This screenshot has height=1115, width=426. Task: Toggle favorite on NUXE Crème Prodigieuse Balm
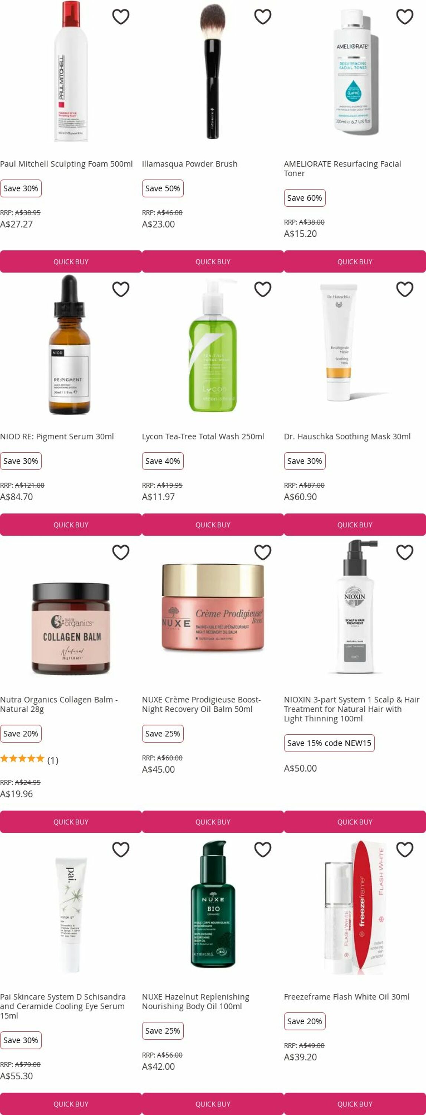(x=263, y=552)
